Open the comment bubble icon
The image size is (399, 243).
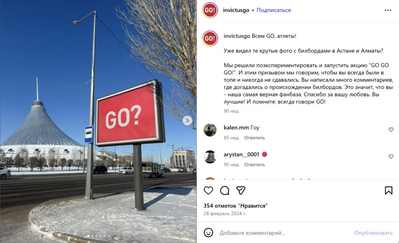(225, 190)
